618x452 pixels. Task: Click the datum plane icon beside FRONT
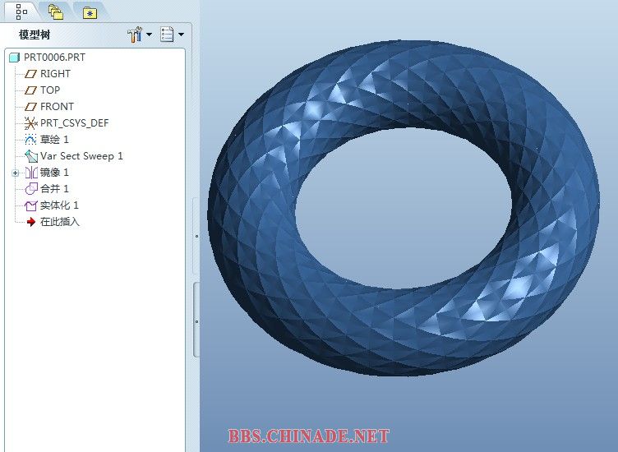pyautogui.click(x=30, y=107)
